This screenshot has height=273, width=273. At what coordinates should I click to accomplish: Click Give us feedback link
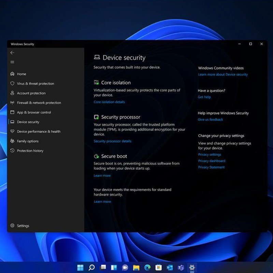210,120
